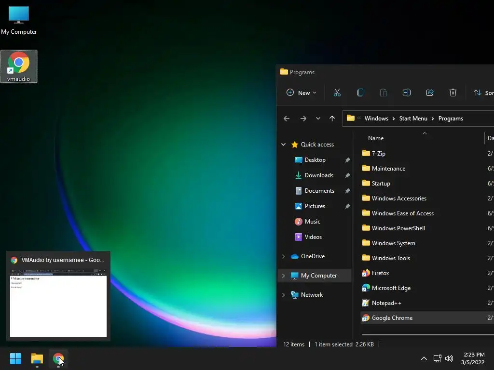494x370 pixels.
Task: Open Desktop in the navigation pane
Action: 315,160
